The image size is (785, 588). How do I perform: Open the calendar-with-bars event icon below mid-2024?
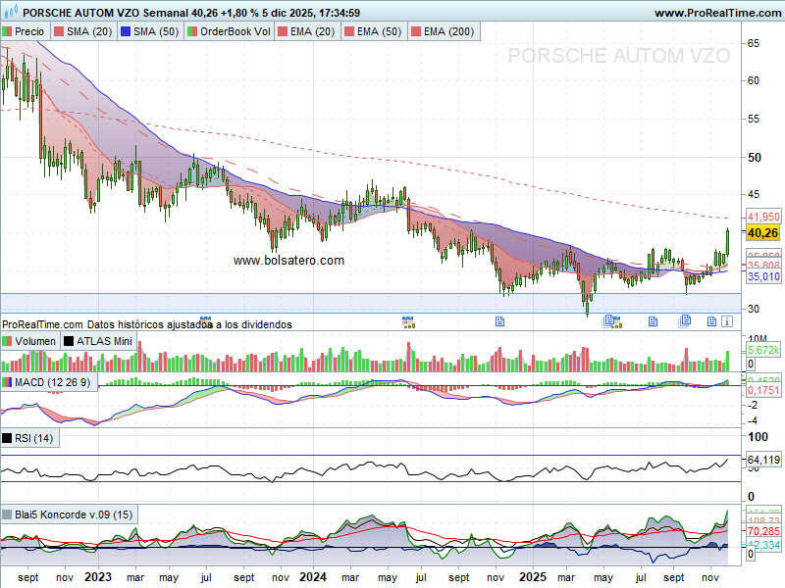pos(408,322)
